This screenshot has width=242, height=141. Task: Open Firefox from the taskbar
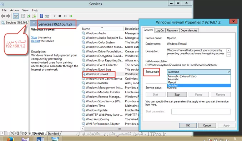[10, 139]
